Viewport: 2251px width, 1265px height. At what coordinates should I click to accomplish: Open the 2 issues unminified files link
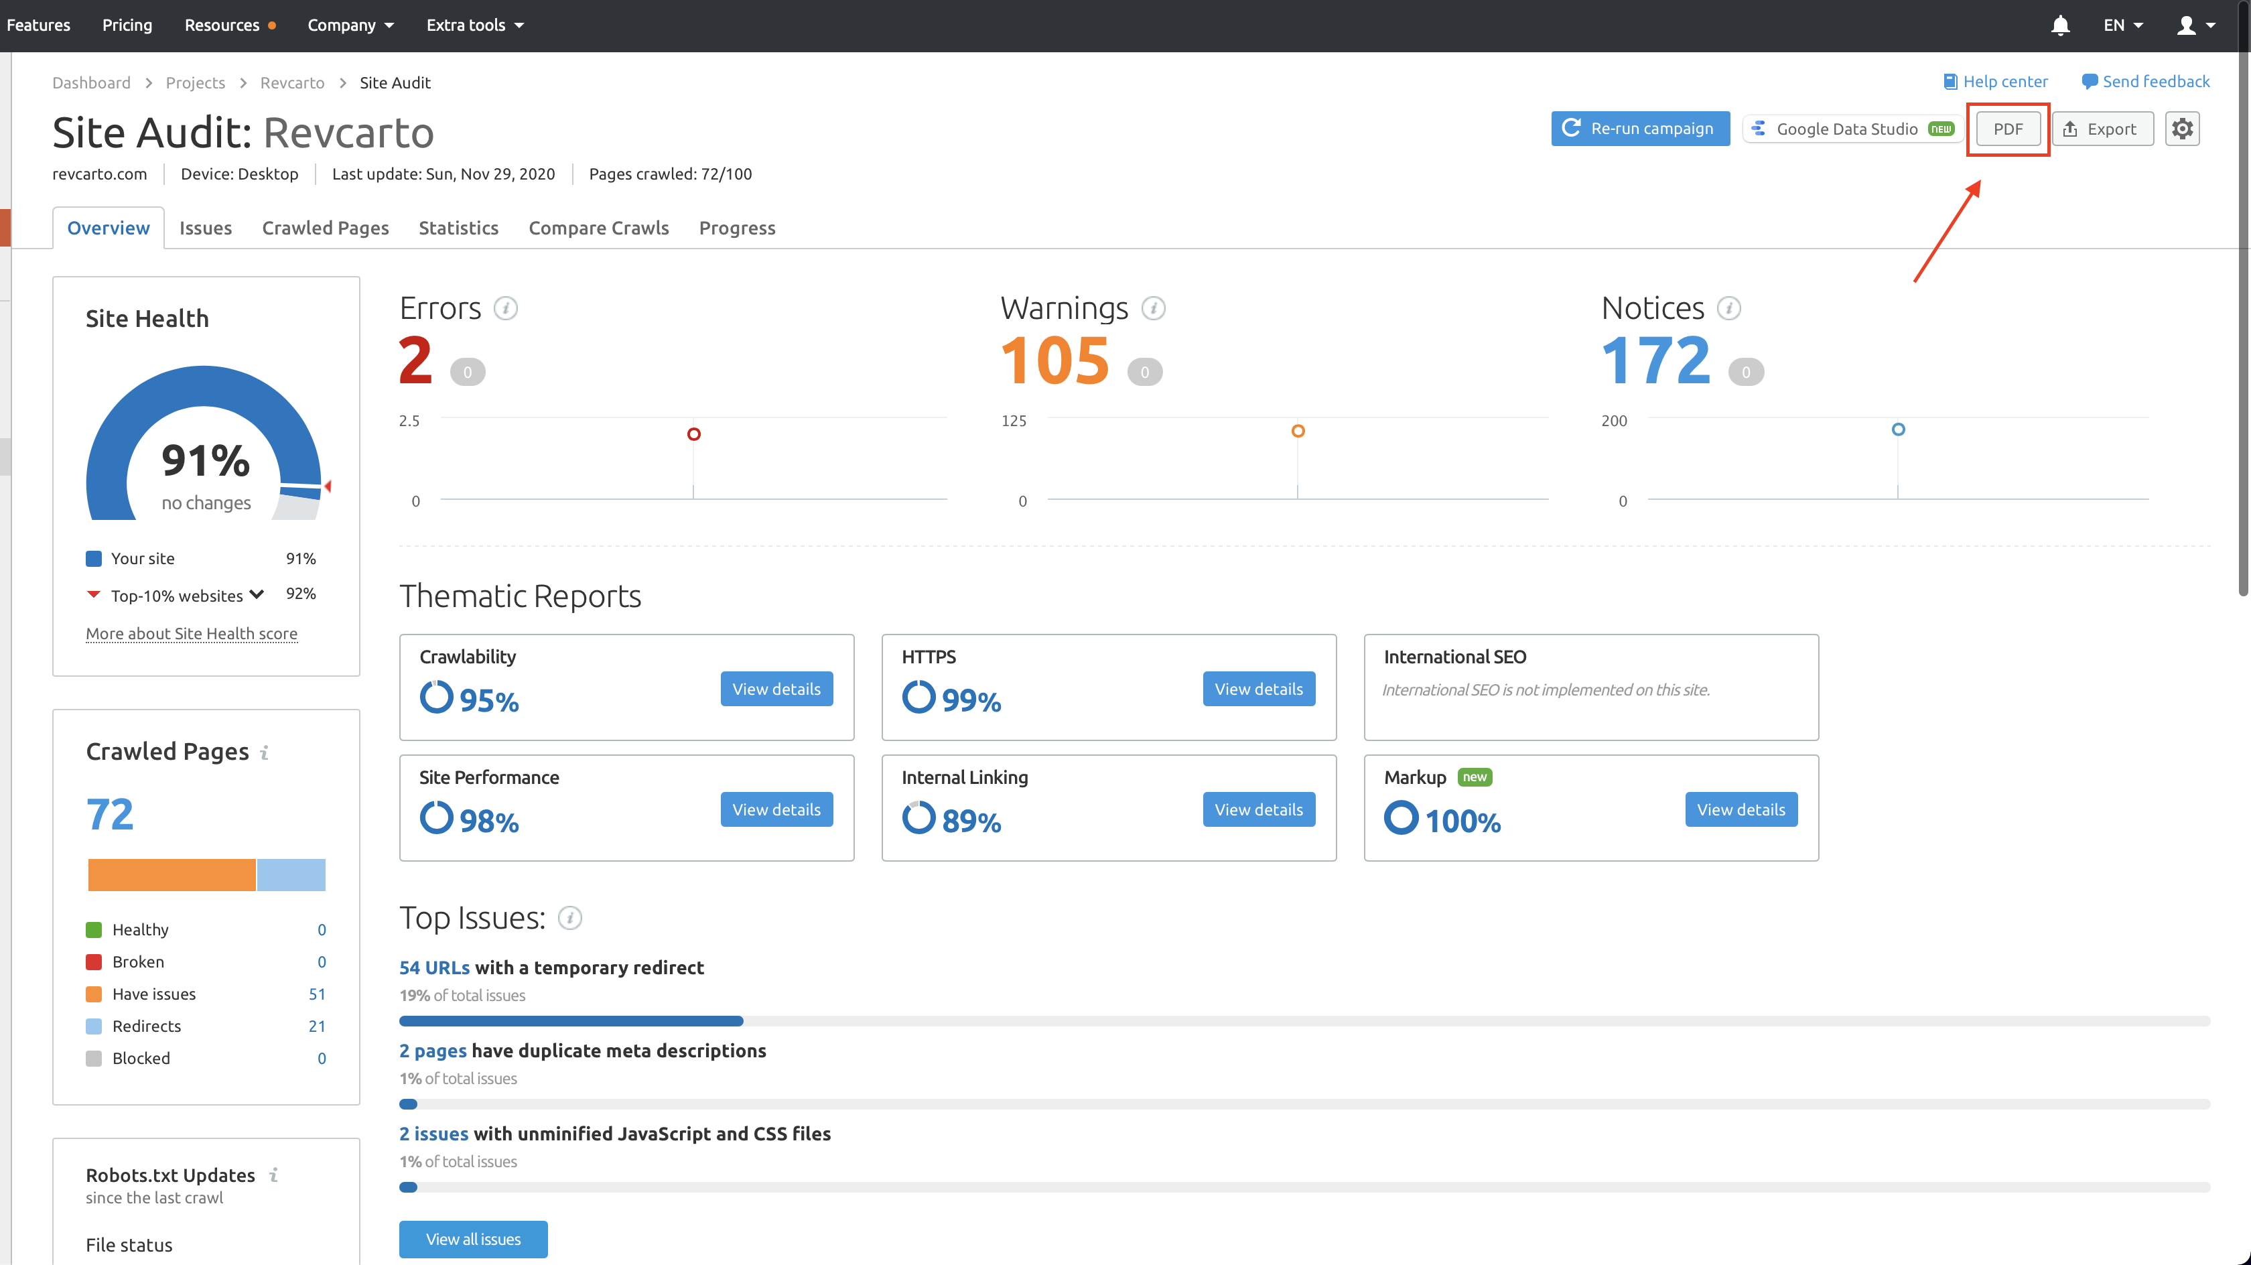pos(433,1134)
